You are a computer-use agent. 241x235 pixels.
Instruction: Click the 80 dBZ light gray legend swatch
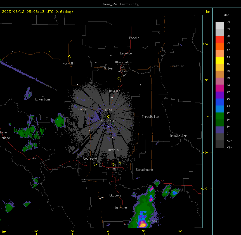coord(220,25)
